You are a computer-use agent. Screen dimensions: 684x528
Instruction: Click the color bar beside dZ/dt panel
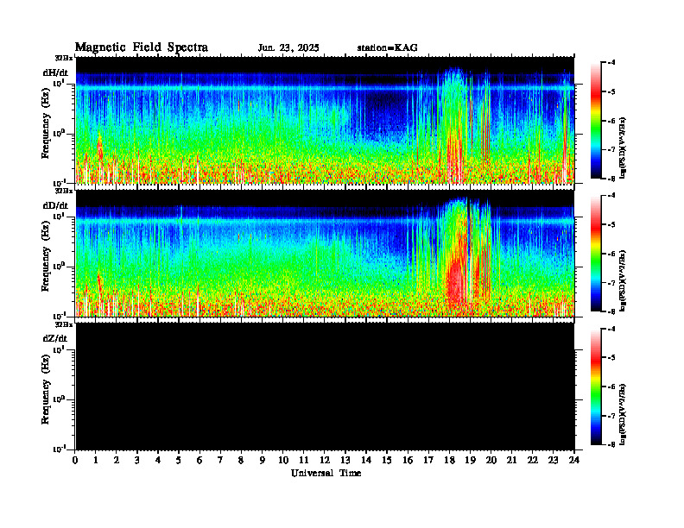596,386
